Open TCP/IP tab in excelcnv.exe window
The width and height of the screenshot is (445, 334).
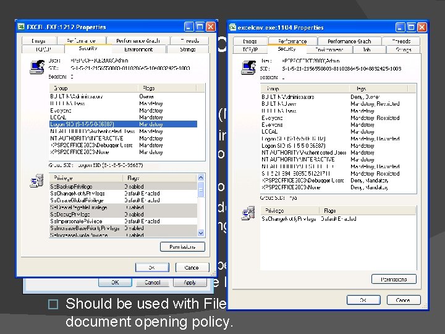click(250, 49)
